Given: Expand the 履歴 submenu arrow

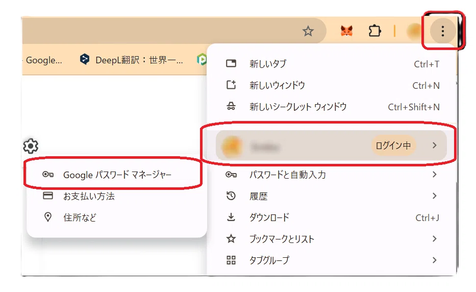Looking at the screenshot, I should point(434,196).
